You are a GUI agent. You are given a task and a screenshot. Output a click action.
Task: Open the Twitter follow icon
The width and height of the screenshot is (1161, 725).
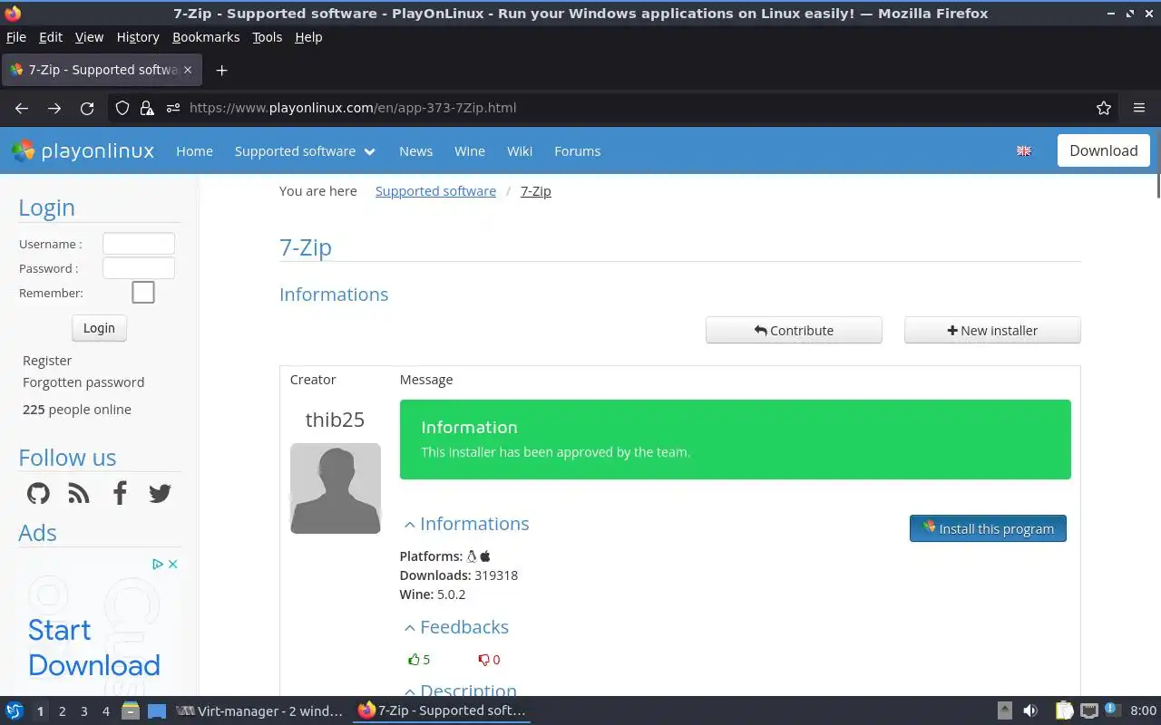click(x=160, y=493)
